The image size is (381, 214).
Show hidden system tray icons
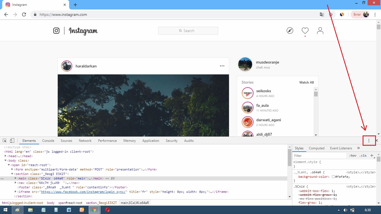point(339,210)
